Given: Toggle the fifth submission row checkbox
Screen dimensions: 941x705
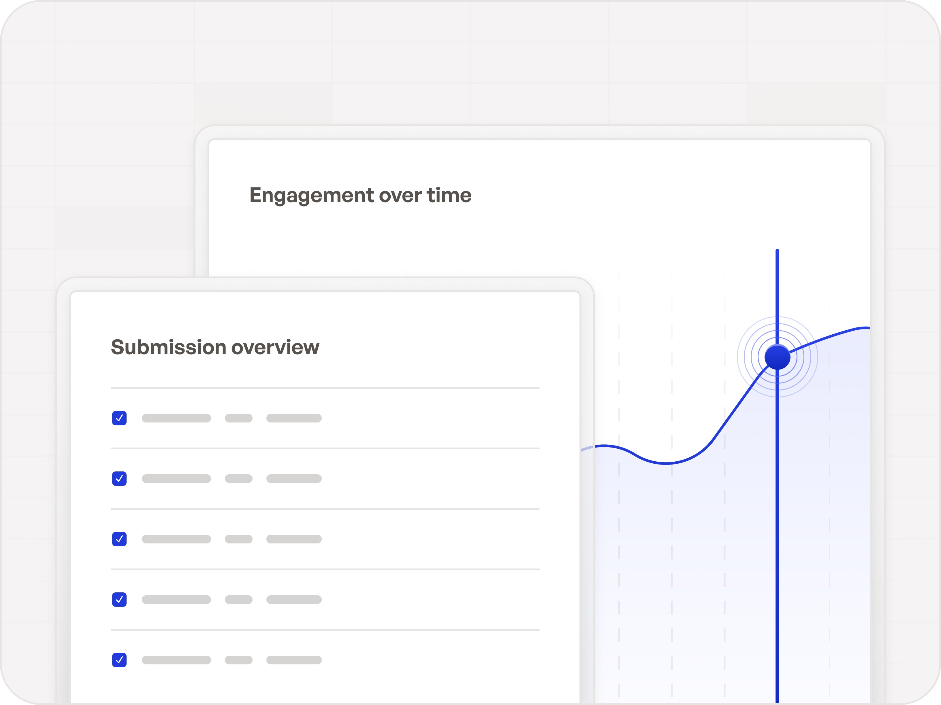Looking at the screenshot, I should (x=119, y=660).
